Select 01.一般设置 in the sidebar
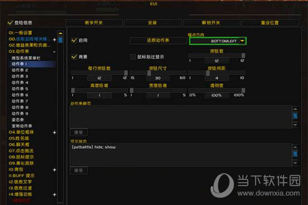The width and height of the screenshot is (308, 205). 20,33
